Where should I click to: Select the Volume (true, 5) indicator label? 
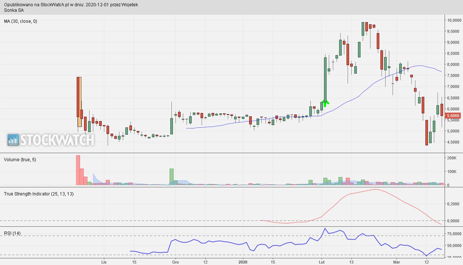(20, 159)
